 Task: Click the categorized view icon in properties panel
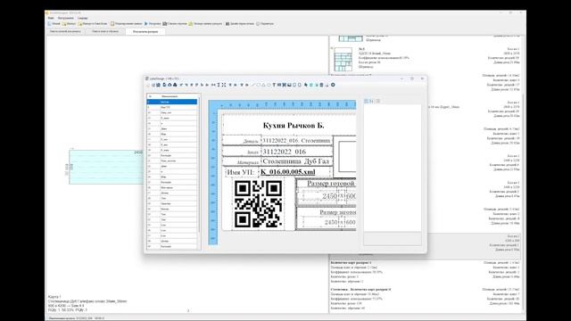click(366, 101)
